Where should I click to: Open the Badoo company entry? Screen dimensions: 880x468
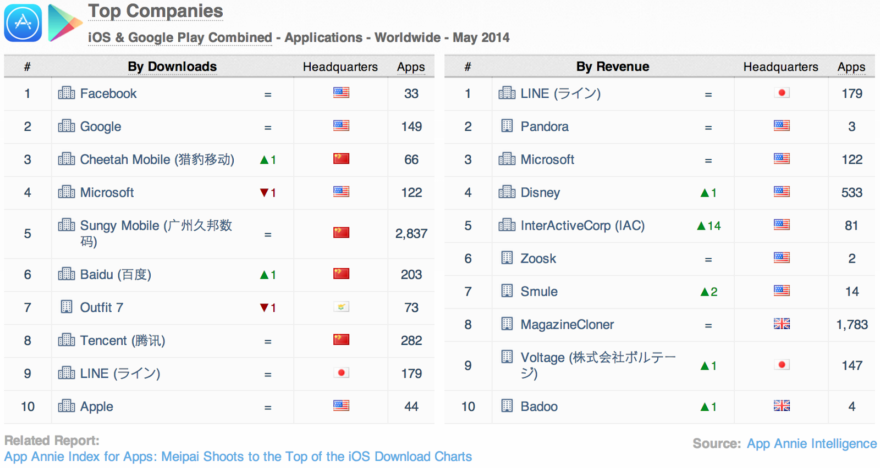click(539, 406)
